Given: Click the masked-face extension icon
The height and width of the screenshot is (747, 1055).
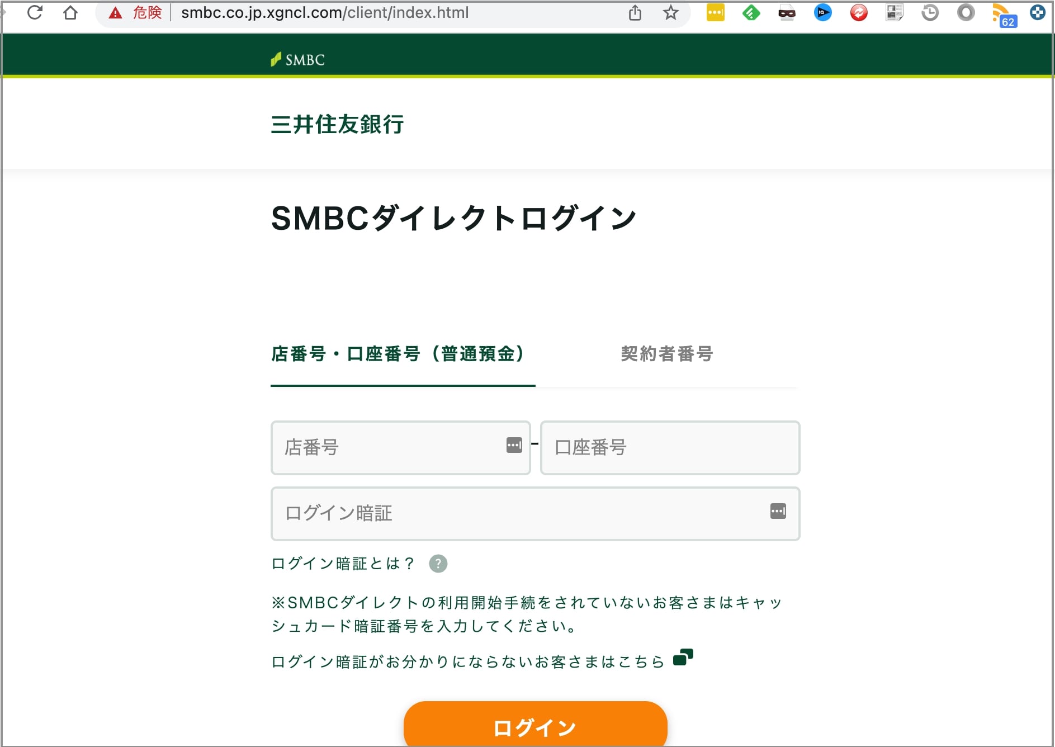Looking at the screenshot, I should point(787,12).
